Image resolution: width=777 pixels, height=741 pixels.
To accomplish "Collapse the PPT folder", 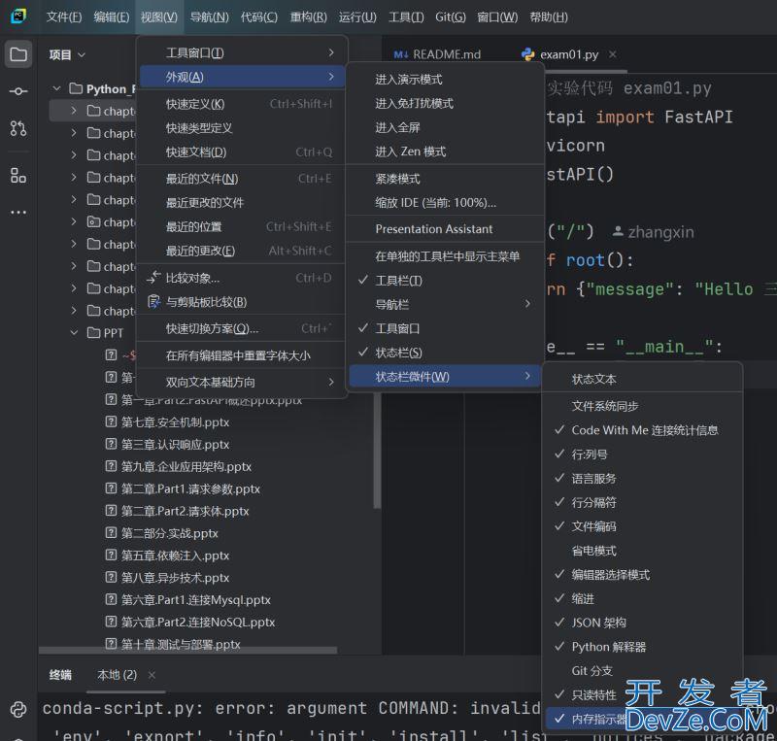I will point(75,332).
